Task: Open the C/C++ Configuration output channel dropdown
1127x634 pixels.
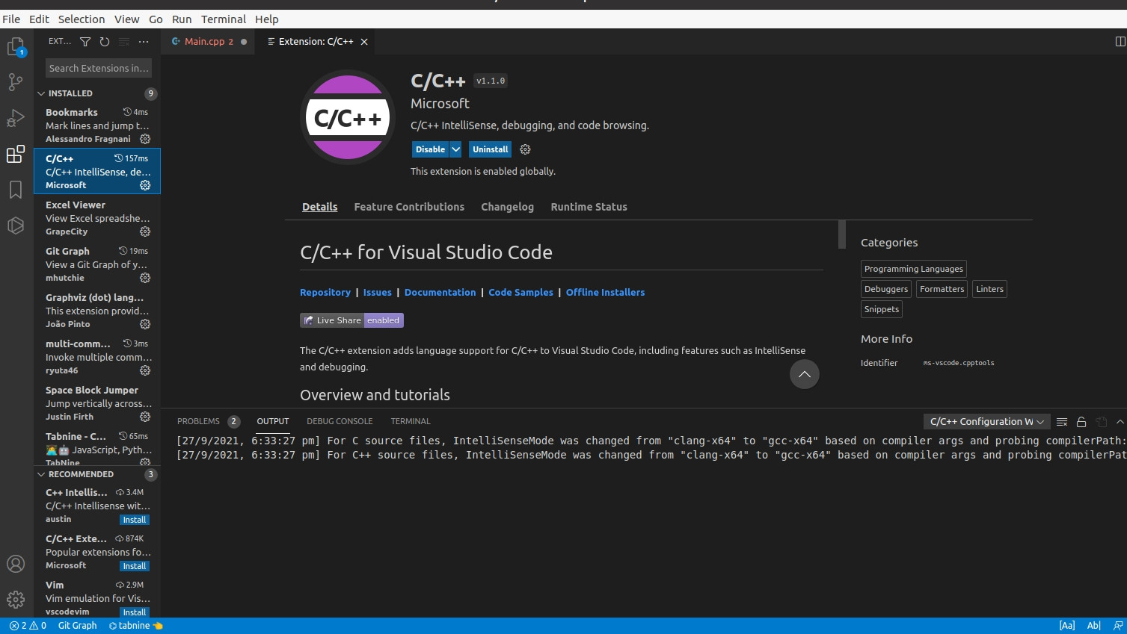Action: point(986,422)
